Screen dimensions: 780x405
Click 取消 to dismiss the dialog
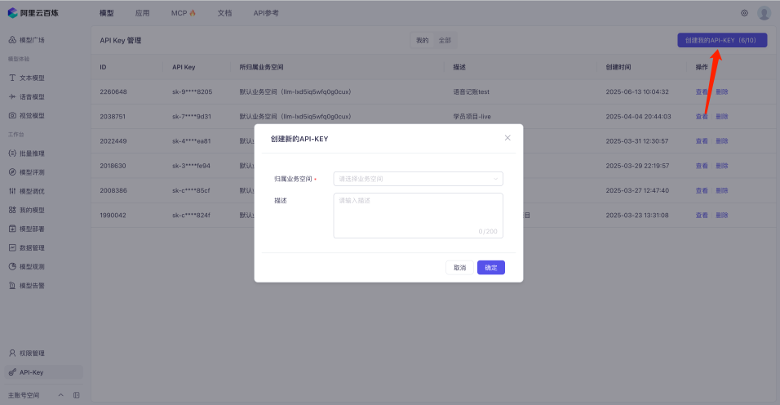click(459, 268)
